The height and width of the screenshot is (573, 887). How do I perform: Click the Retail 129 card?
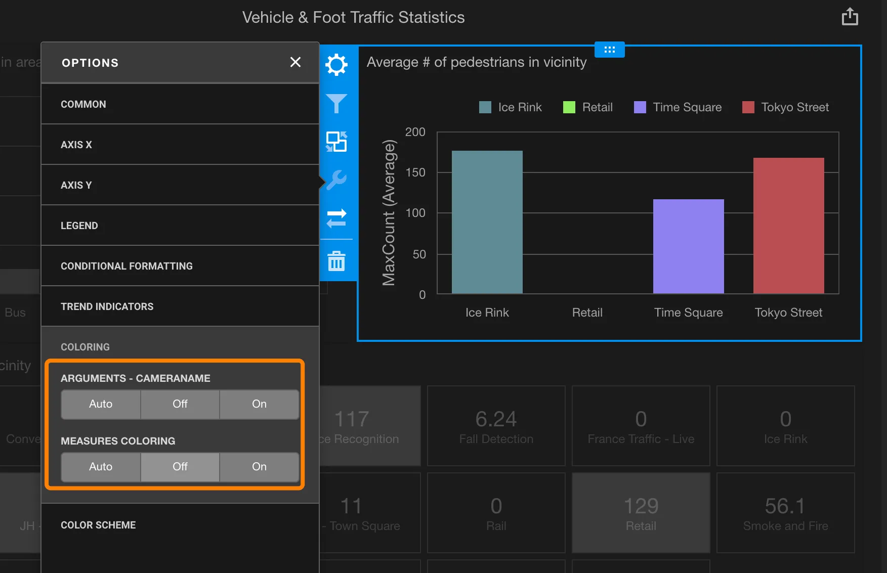(x=641, y=513)
